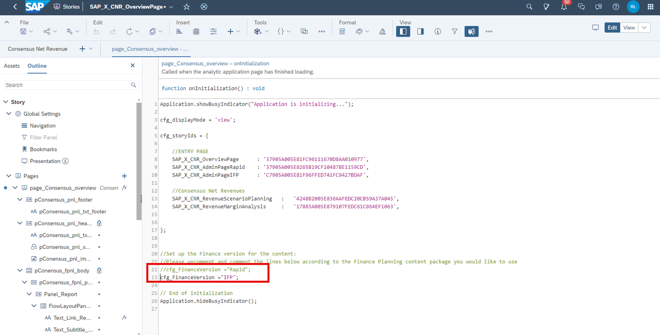
Task: Open the Share dropdown in File group
Action: 50,31
